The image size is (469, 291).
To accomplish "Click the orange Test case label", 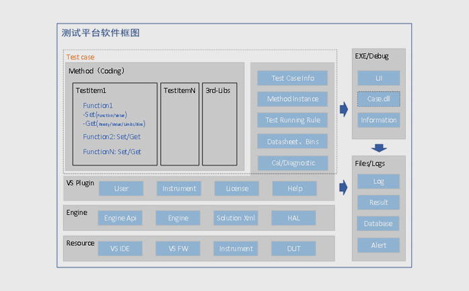I will [x=81, y=57].
